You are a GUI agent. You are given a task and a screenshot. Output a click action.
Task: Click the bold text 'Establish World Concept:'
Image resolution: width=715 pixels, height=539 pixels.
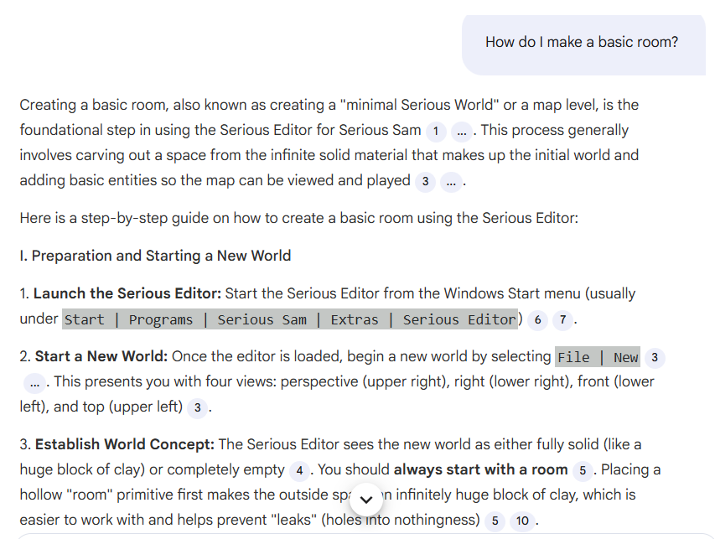(125, 444)
